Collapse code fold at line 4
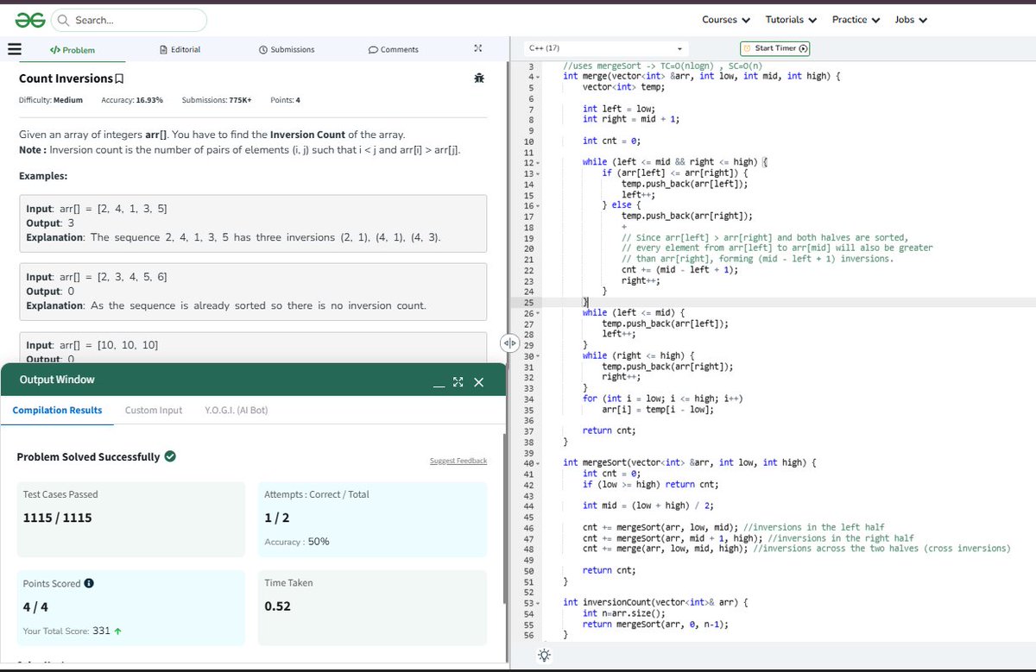Screen dimensions: 1036x672 540,77
